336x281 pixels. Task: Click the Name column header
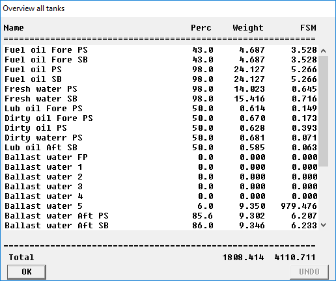click(x=14, y=28)
